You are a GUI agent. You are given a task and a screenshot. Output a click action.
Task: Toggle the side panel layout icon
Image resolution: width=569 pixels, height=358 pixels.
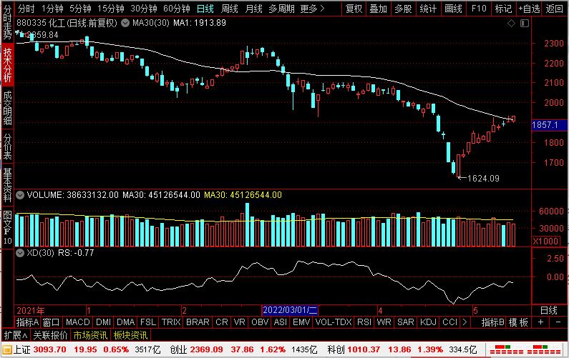(x=525, y=23)
